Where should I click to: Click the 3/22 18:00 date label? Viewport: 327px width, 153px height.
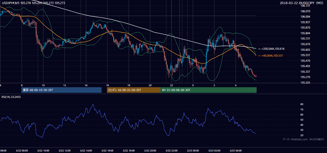click(x=129, y=151)
